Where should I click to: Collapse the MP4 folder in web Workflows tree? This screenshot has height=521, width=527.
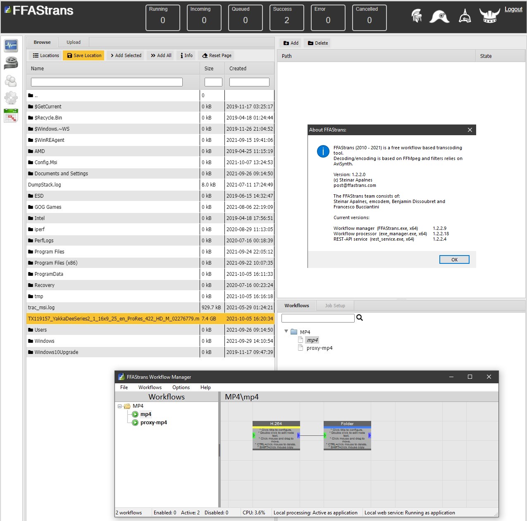[x=286, y=331]
